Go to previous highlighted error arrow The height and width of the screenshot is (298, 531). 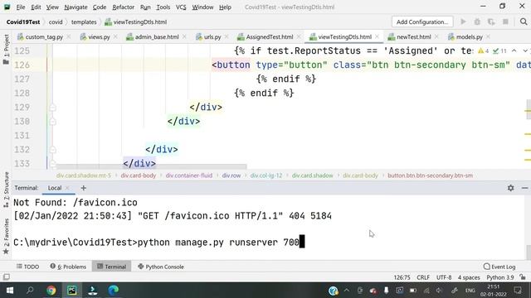[x=514, y=50]
